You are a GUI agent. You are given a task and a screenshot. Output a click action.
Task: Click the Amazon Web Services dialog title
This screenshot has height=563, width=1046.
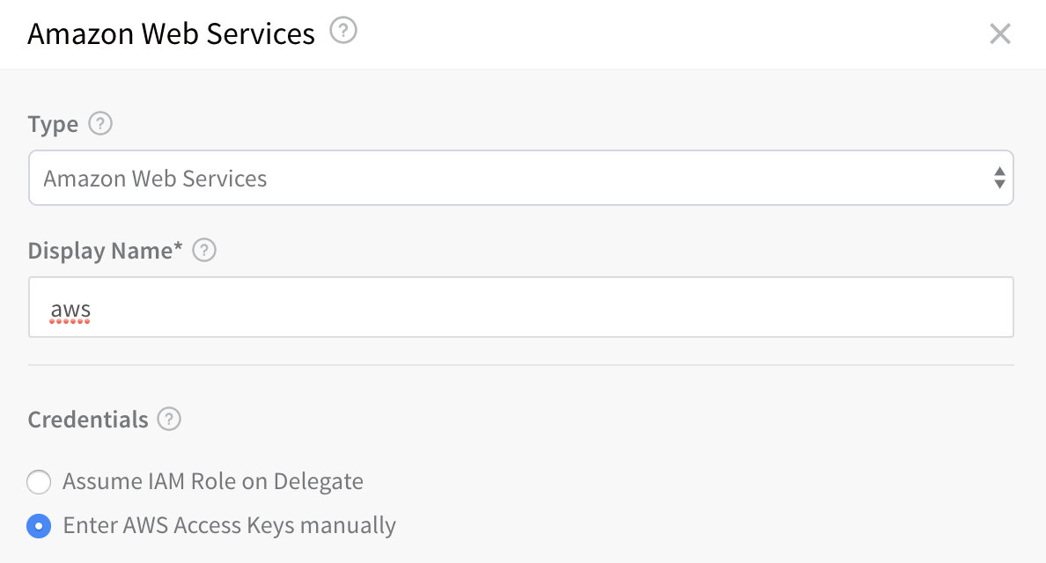[x=171, y=33]
